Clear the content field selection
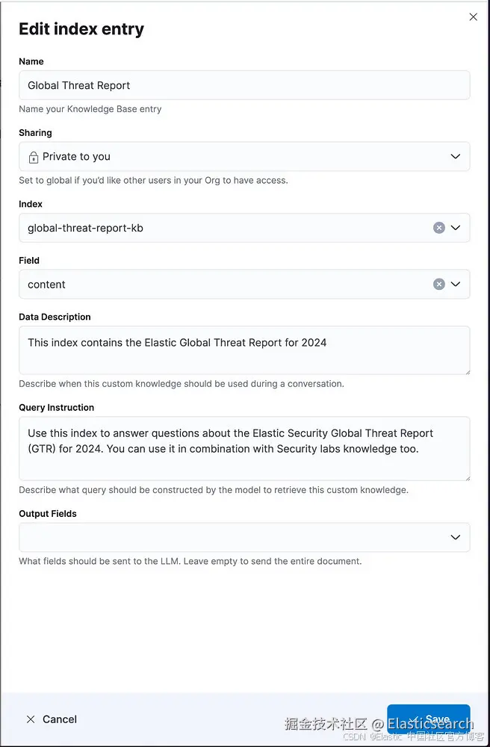 click(439, 284)
